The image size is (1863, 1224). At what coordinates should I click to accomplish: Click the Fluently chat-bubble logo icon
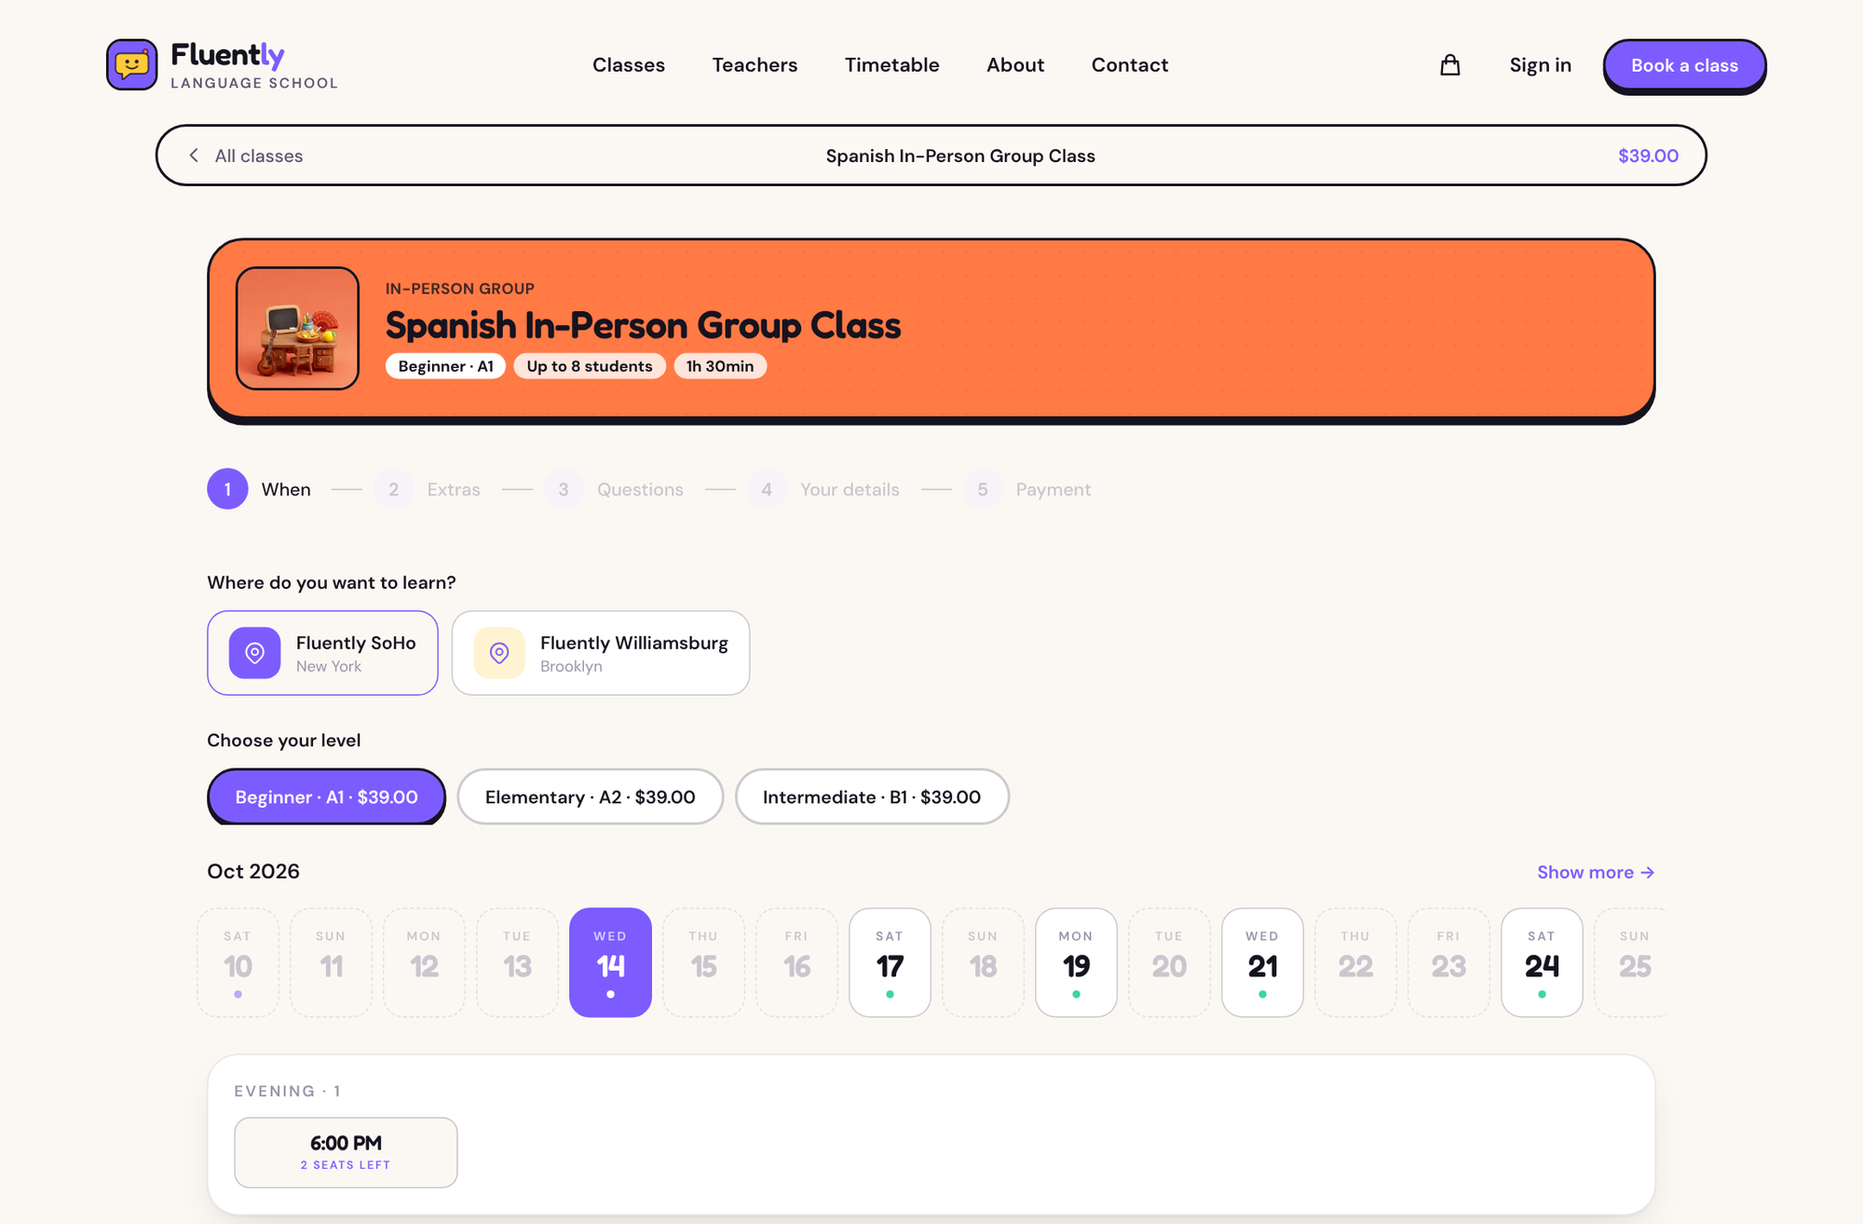(x=131, y=64)
